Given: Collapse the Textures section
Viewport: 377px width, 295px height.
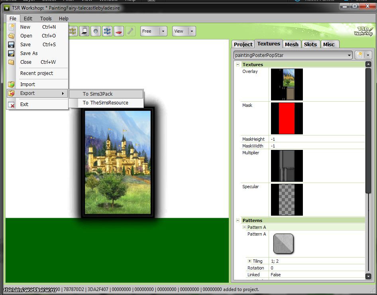Looking at the screenshot, I should (238, 65).
